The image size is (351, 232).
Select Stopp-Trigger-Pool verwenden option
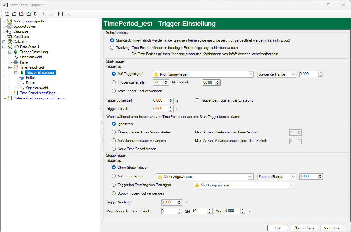click(114, 193)
